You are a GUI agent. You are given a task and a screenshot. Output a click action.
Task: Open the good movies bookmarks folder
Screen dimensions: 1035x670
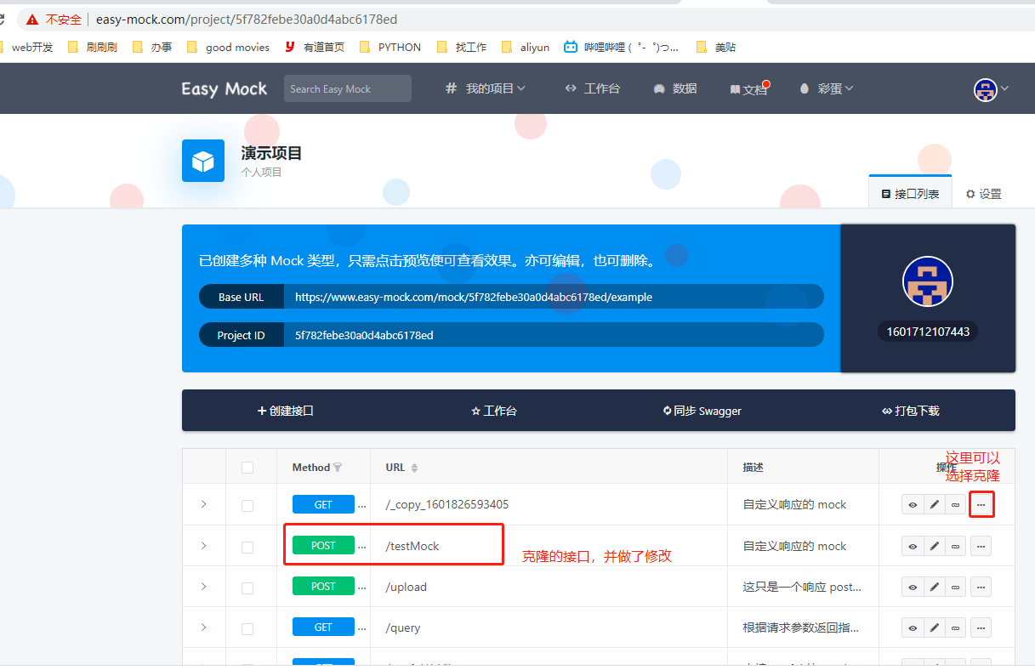228,48
